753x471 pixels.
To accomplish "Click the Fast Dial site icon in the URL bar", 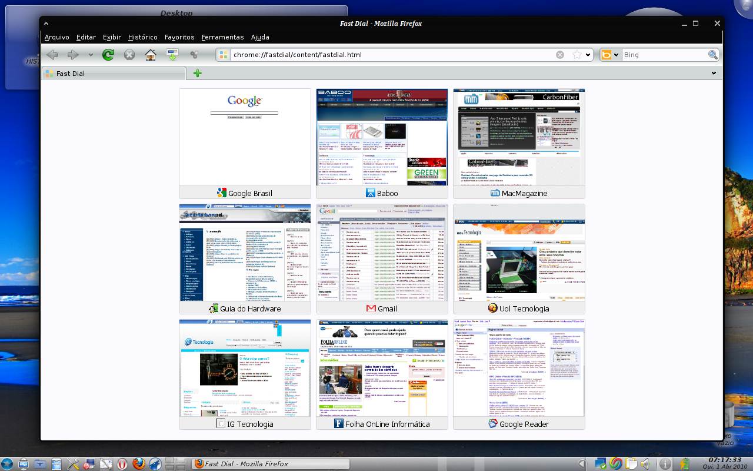I will pyautogui.click(x=224, y=55).
